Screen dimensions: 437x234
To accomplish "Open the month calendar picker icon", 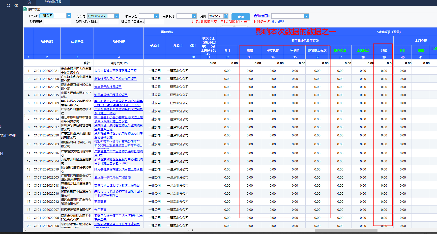I will click(x=226, y=16).
